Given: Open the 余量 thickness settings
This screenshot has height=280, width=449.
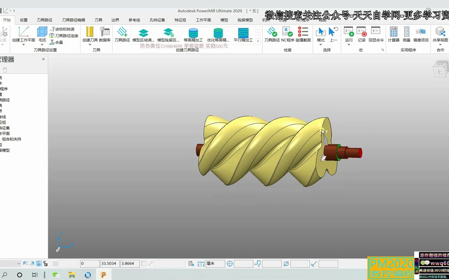Looking at the screenshot, I should 56,42.
